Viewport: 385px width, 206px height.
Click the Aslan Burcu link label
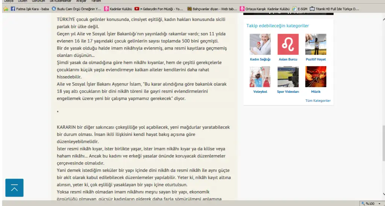coord(288,59)
